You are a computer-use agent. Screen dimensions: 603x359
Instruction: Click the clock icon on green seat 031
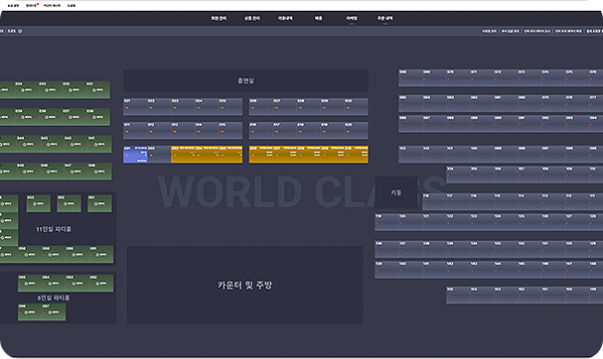(x=93, y=90)
